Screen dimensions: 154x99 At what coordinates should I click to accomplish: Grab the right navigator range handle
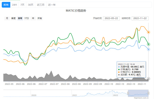click(x=148, y=93)
